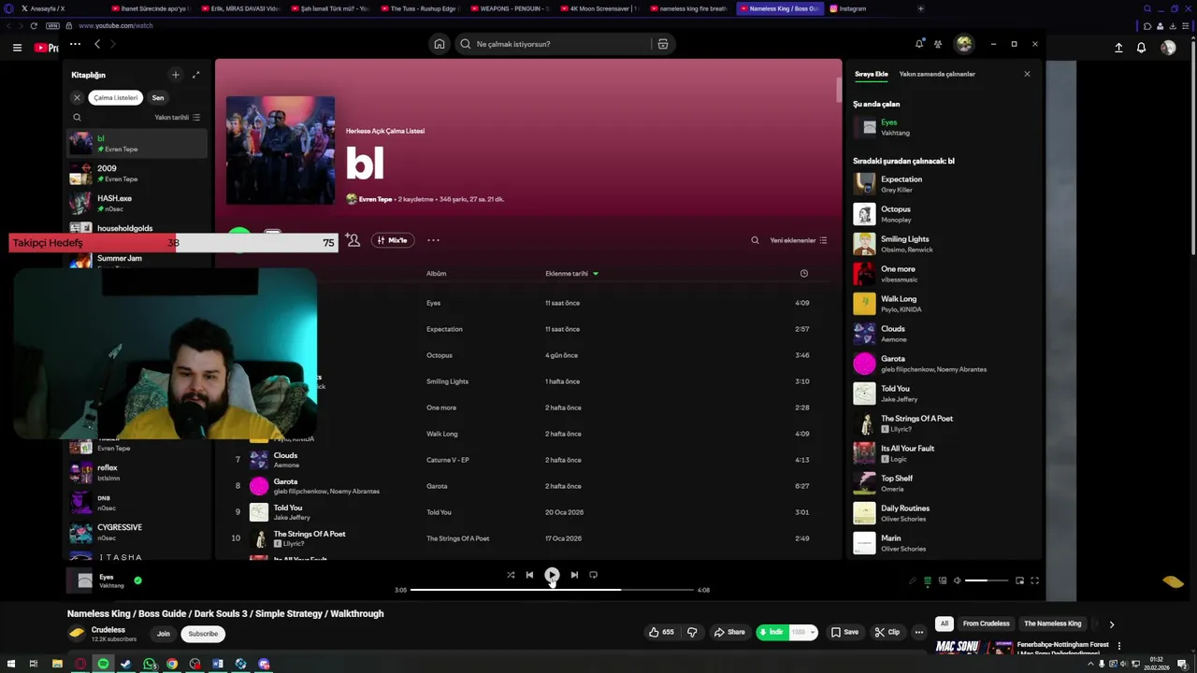Seek on the Spotify track progress bar
1197x673 pixels.
[552, 590]
